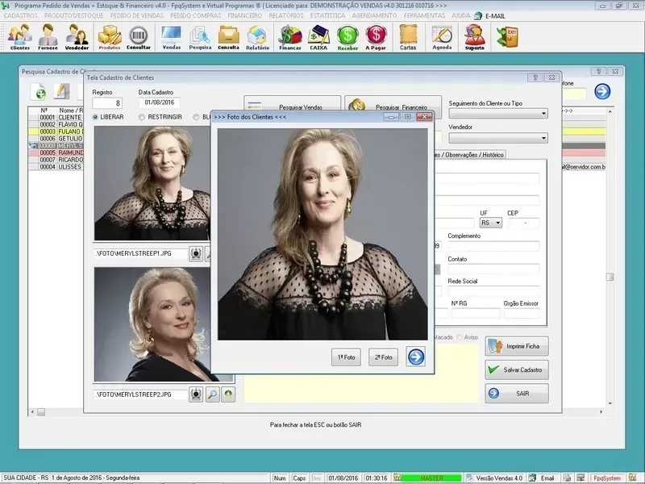Open the Agenda toolbar icon
This screenshot has height=484, width=645.
click(442, 36)
